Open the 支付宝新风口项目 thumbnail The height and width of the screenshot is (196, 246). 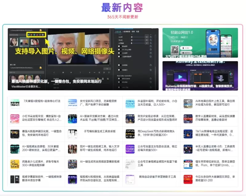(73, 103)
